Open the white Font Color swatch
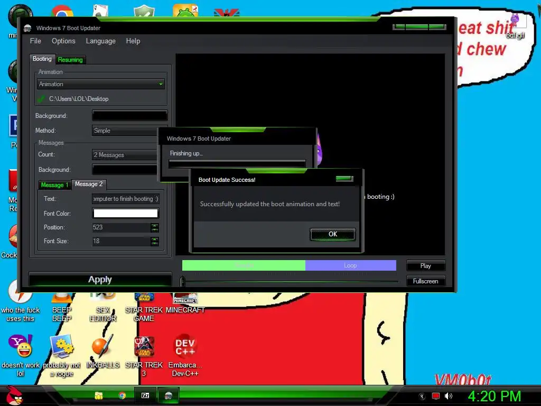This screenshot has width=541, height=406. (126, 214)
